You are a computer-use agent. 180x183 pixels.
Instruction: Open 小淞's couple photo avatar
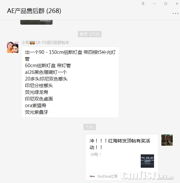[x=13, y=47]
